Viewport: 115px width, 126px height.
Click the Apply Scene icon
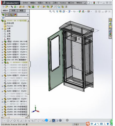pos(83,11)
